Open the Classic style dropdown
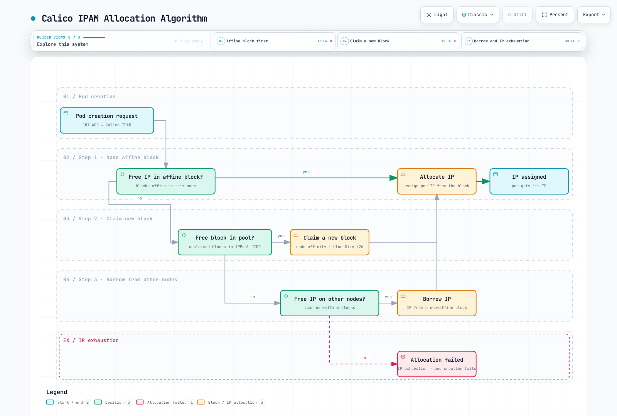The image size is (617, 416). coord(478,15)
